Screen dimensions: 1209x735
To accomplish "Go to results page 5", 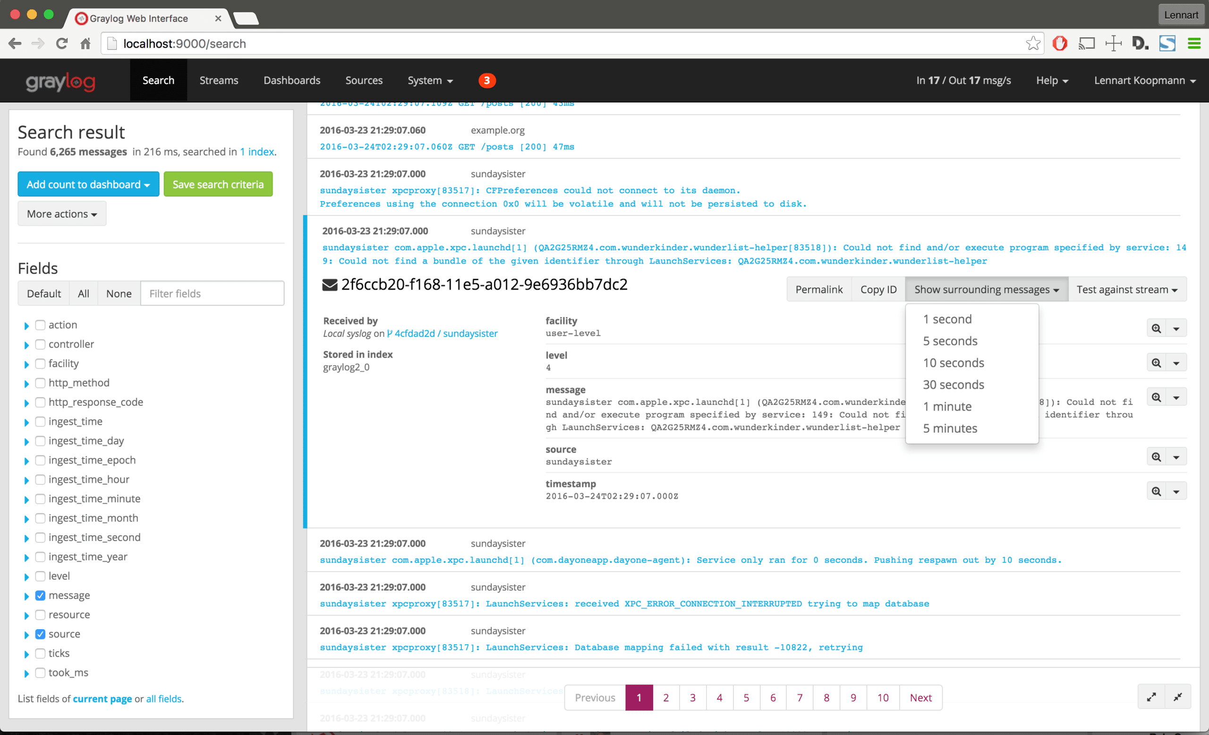I will click(746, 698).
